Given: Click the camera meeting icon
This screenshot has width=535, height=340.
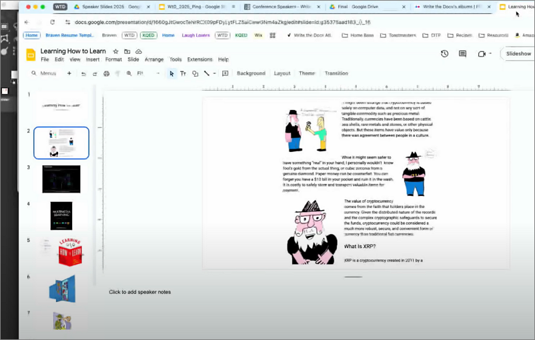Looking at the screenshot, I should pyautogui.click(x=482, y=54).
